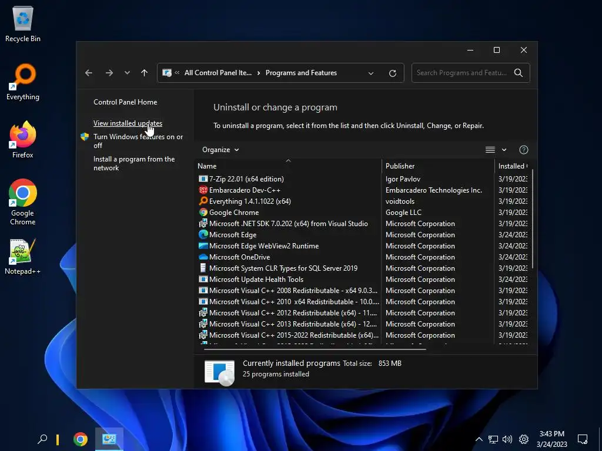Expand the chevron after All Control Panel Items
This screenshot has width=602, height=451.
[x=259, y=73]
